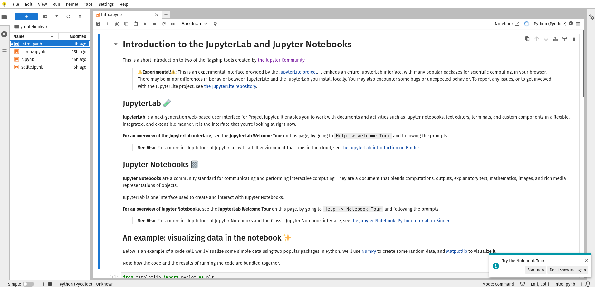The width and height of the screenshot is (595, 287).
Task: Open the JupyterLite repository link
Action: (230, 86)
